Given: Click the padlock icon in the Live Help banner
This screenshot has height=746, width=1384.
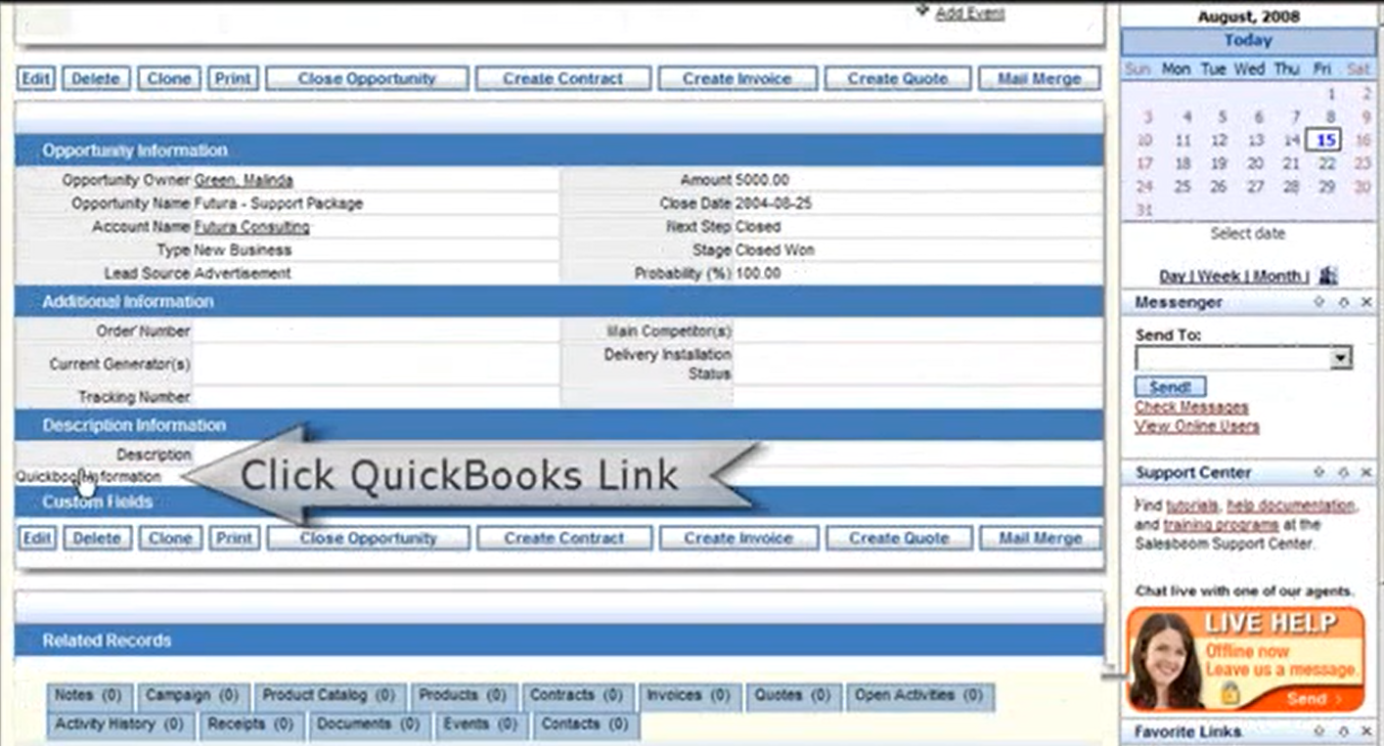Looking at the screenshot, I should coord(1230,693).
